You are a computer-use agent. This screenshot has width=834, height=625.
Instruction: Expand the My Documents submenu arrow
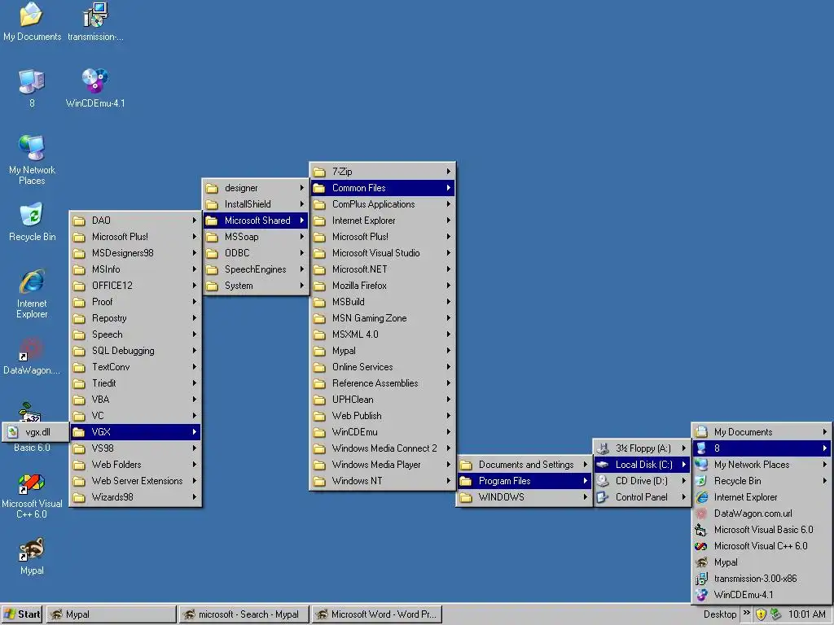[x=824, y=432]
